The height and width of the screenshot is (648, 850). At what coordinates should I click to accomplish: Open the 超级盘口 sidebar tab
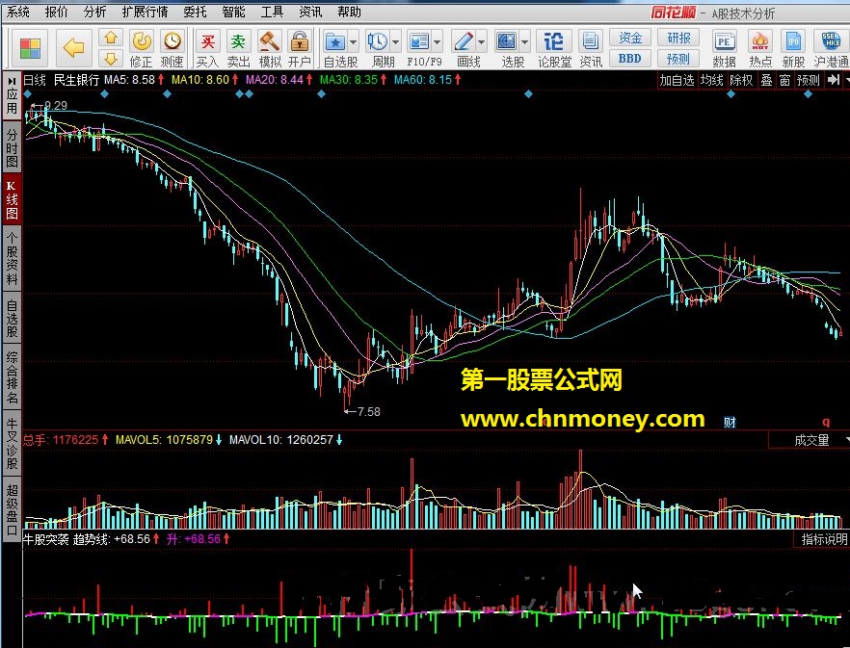click(12, 510)
